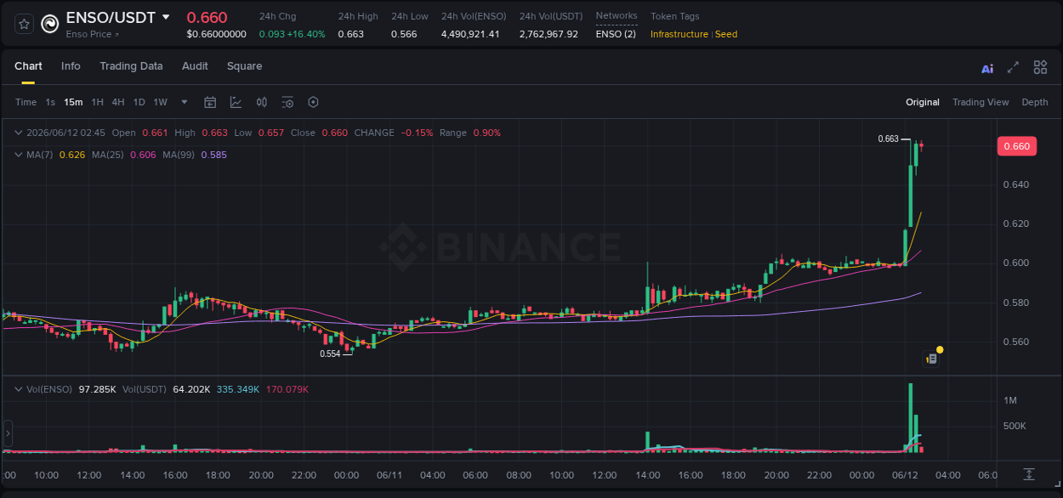Switch to the Info tab

(x=71, y=66)
